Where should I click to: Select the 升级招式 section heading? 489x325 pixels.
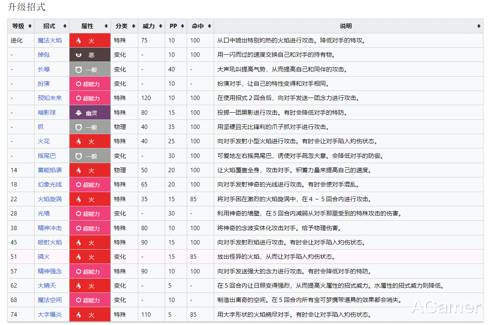pyautogui.click(x=27, y=7)
